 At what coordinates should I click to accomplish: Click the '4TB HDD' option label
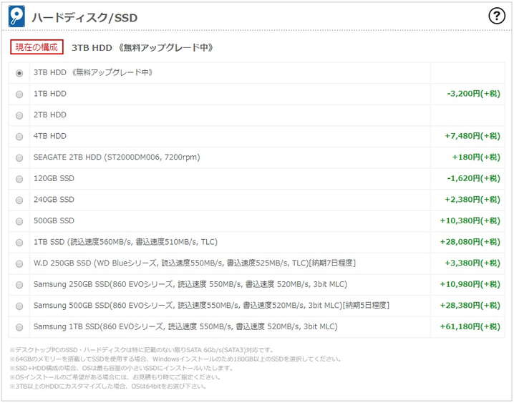tap(50, 136)
